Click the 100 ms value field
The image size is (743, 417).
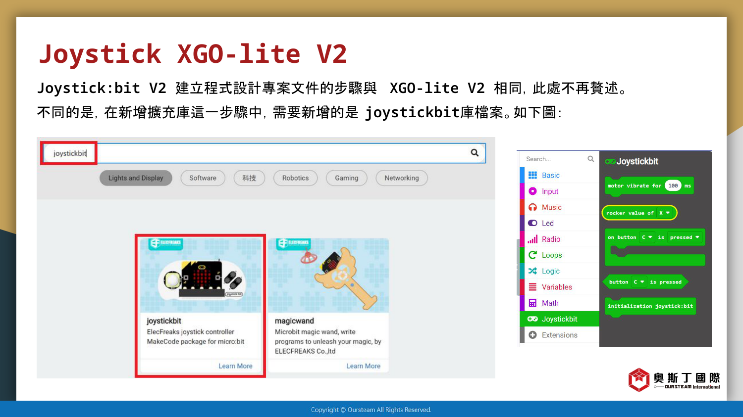pyautogui.click(x=673, y=186)
